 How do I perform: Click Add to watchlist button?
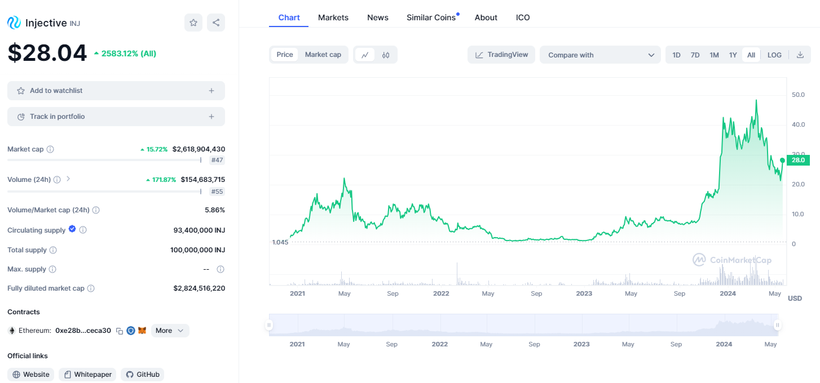click(x=116, y=91)
